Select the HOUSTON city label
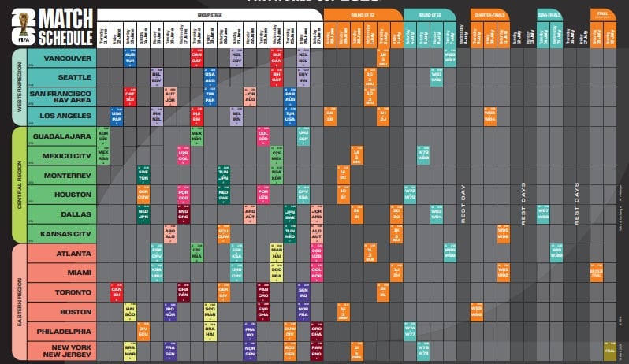629x364 pixels. (x=61, y=195)
